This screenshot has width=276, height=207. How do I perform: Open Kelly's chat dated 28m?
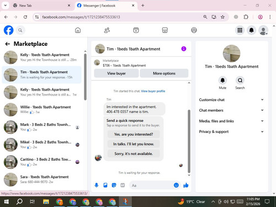tap(41, 57)
